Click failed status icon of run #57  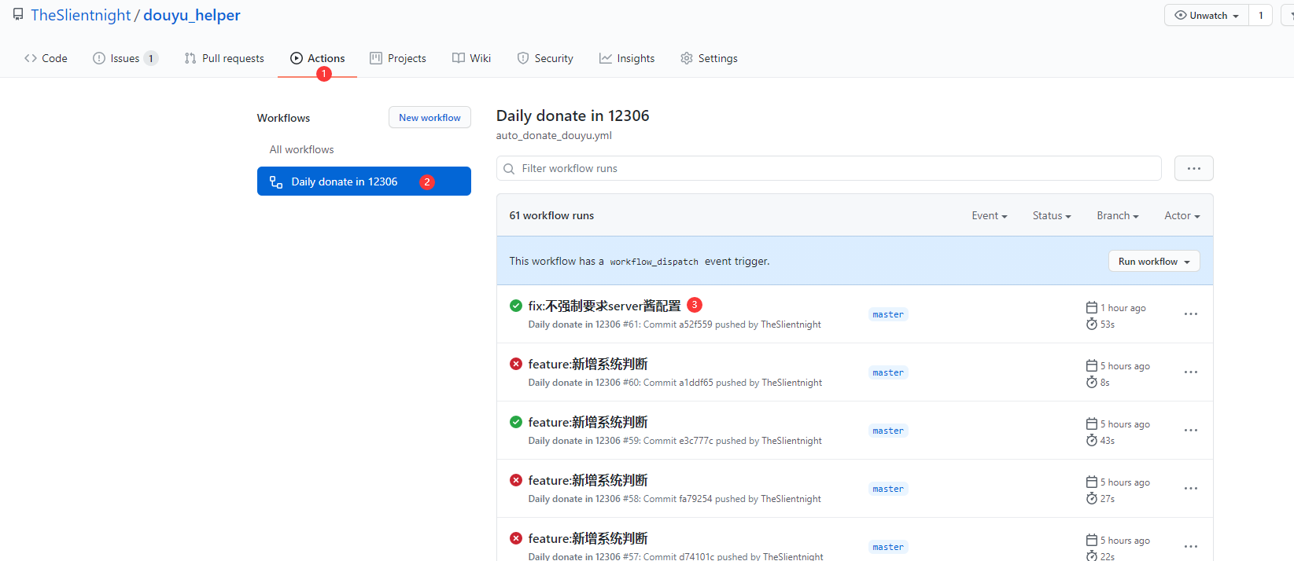tap(516, 538)
